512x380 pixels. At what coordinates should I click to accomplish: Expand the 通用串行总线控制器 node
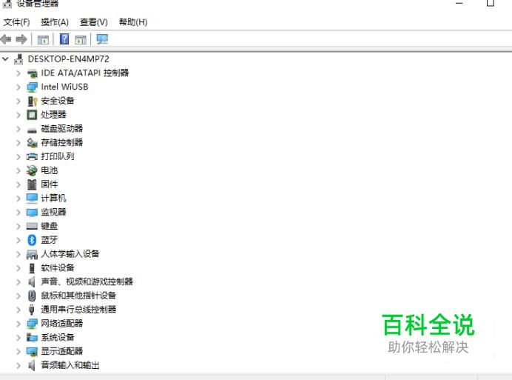pyautogui.click(x=18, y=310)
